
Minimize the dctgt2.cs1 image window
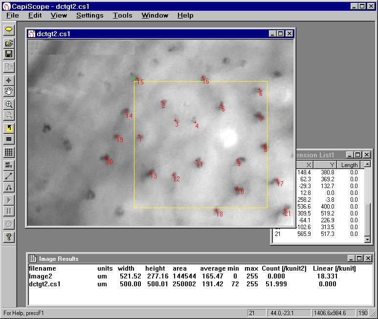(272, 34)
